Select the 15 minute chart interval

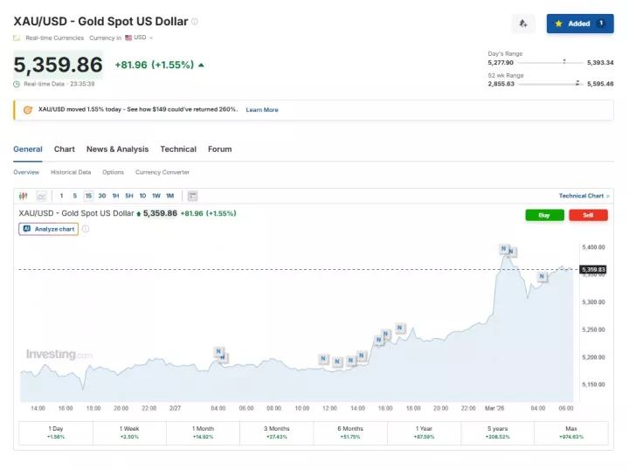coord(88,196)
